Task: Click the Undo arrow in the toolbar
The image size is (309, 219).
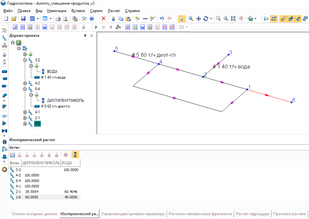Action: (x=162, y=19)
